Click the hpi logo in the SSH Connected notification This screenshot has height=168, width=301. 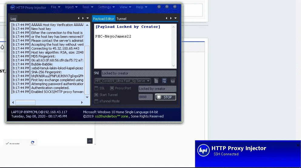203,150
